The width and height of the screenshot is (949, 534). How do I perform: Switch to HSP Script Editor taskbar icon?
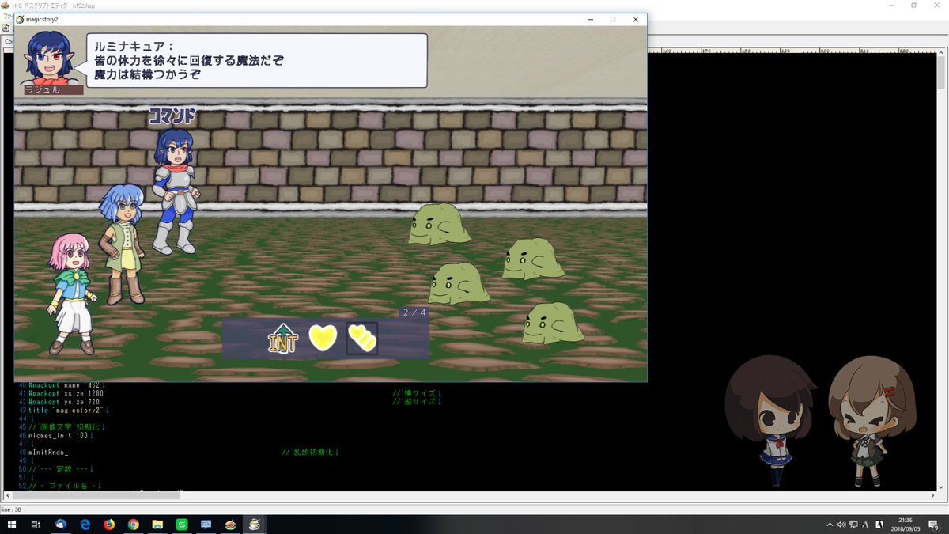[x=230, y=525]
